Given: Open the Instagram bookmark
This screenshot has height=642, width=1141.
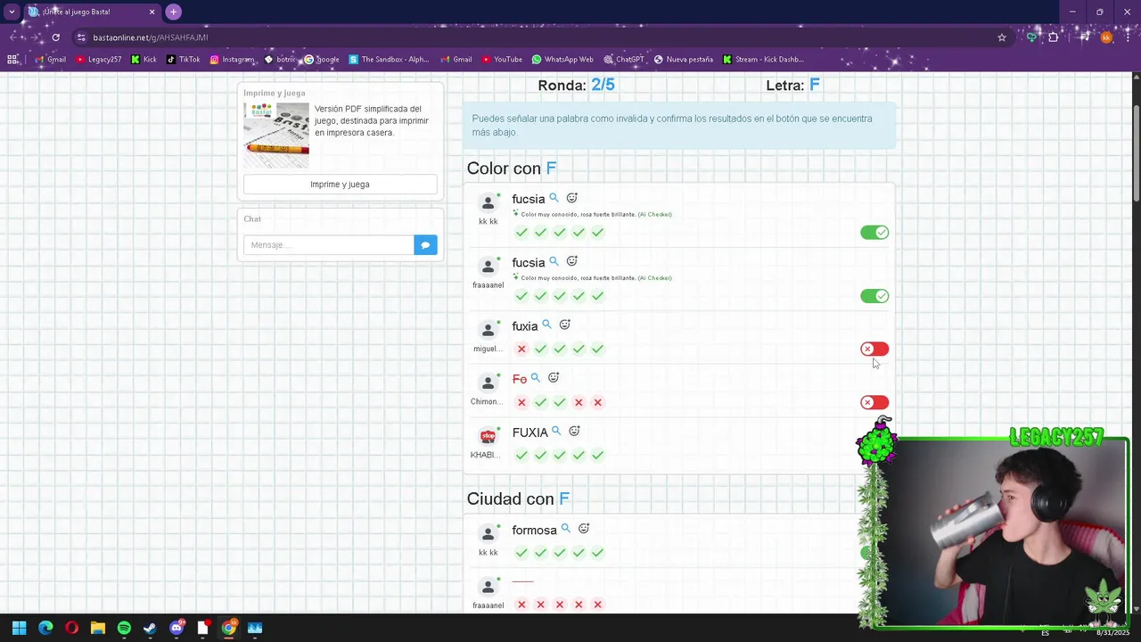Looking at the screenshot, I should 232,60.
